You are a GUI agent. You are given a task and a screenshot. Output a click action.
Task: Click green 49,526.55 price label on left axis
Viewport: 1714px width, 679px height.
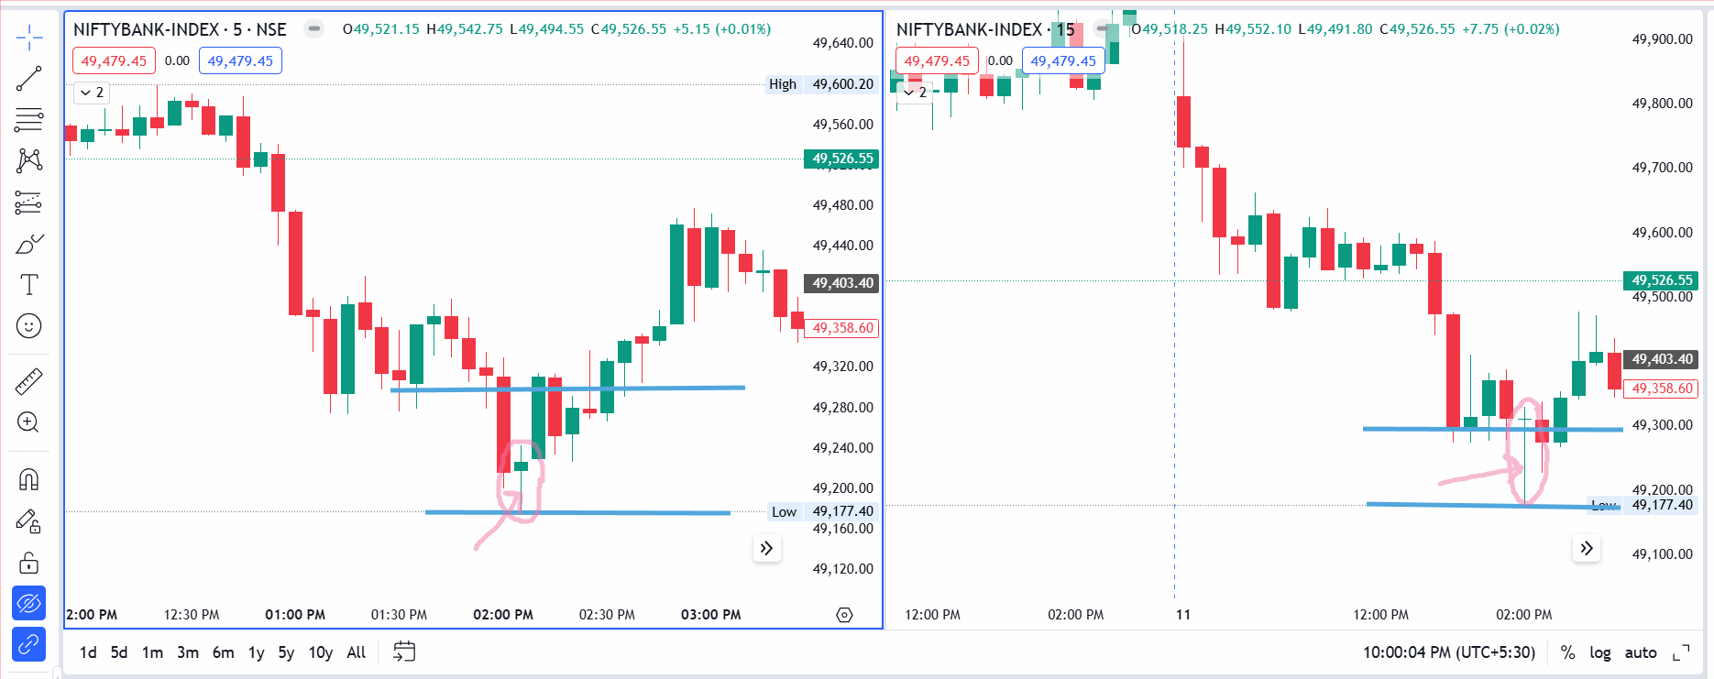pos(841,159)
